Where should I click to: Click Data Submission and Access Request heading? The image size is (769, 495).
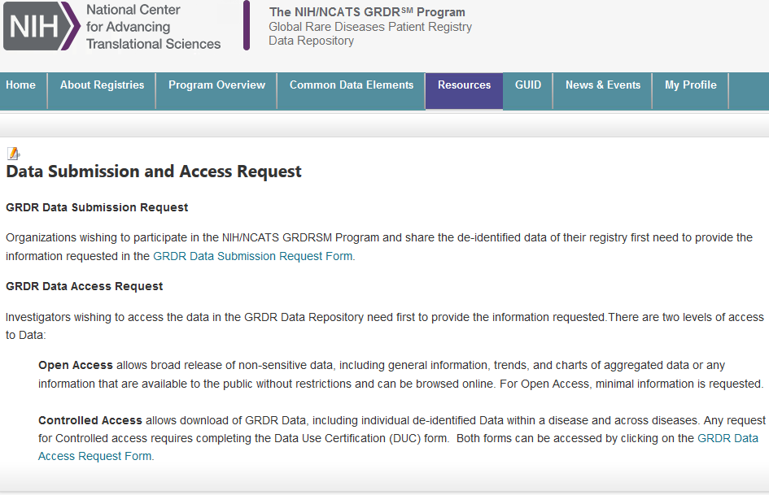point(154,172)
